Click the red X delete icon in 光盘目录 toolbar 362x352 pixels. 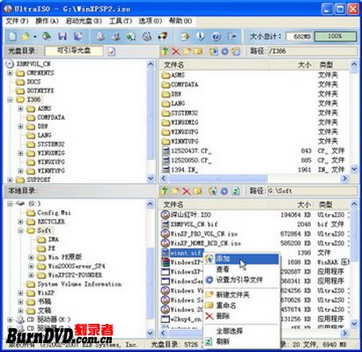[176, 52]
